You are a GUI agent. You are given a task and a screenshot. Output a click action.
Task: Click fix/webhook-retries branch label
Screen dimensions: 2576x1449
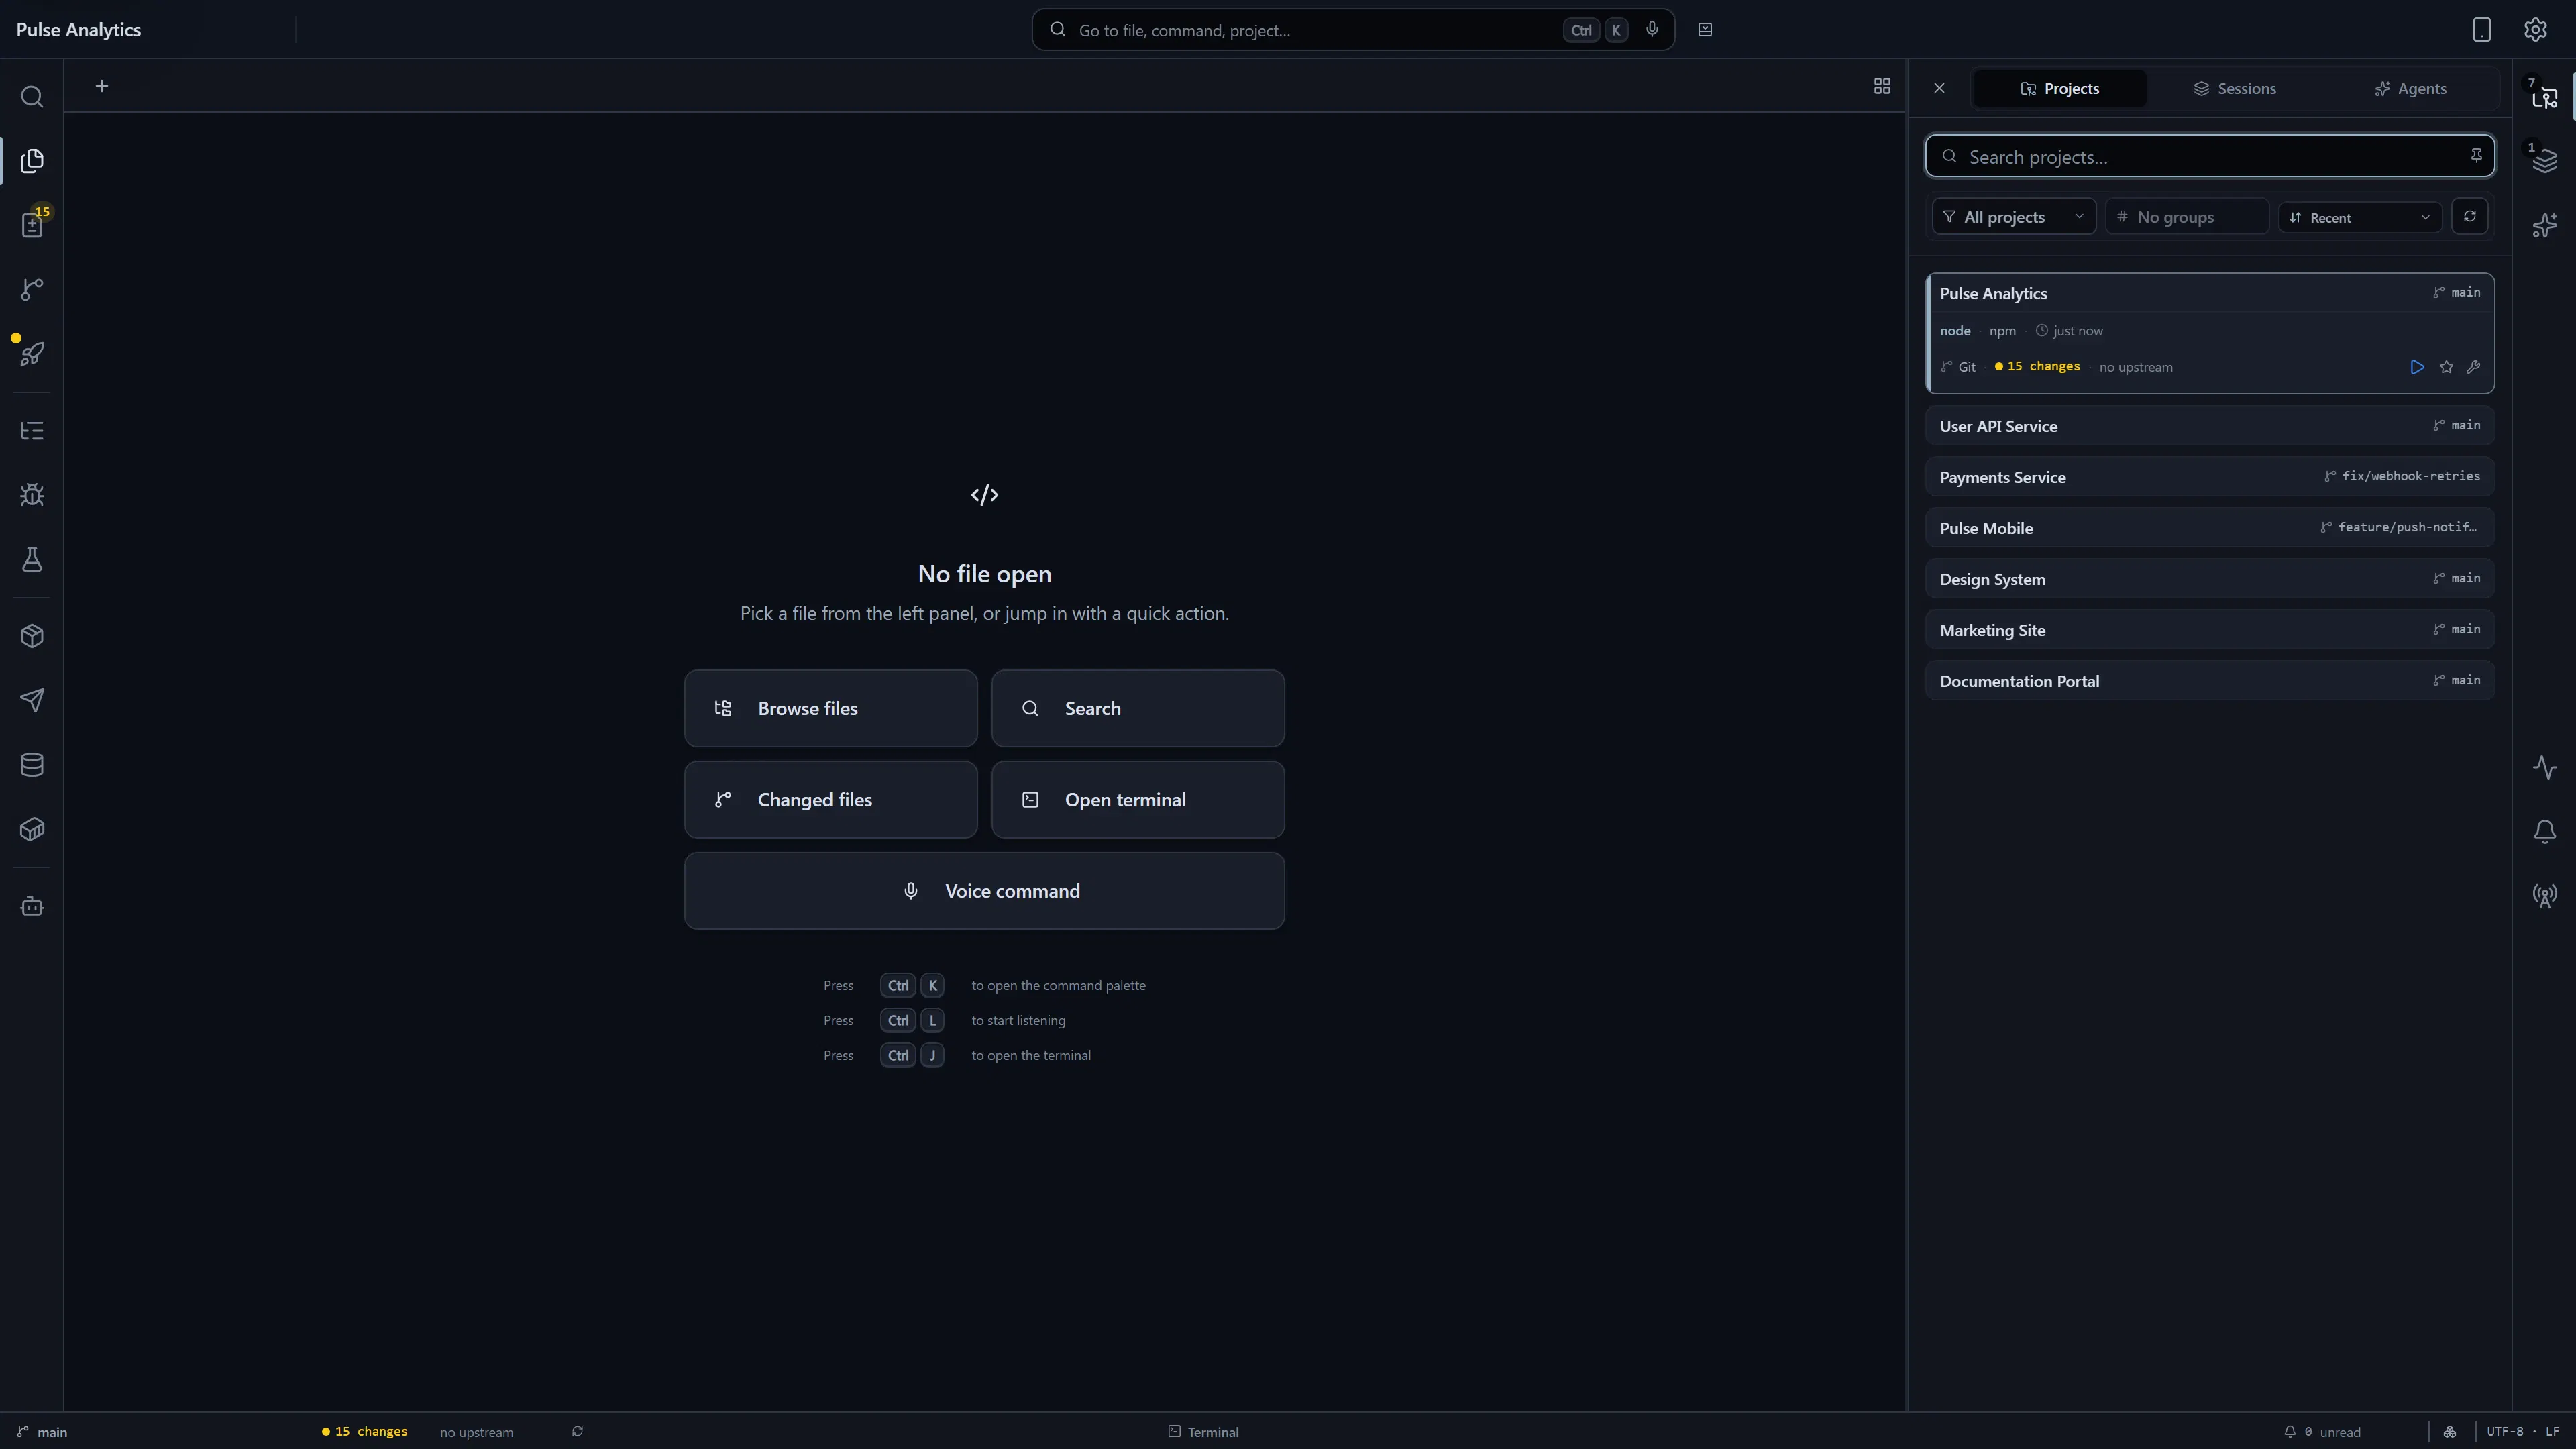tap(2402, 476)
